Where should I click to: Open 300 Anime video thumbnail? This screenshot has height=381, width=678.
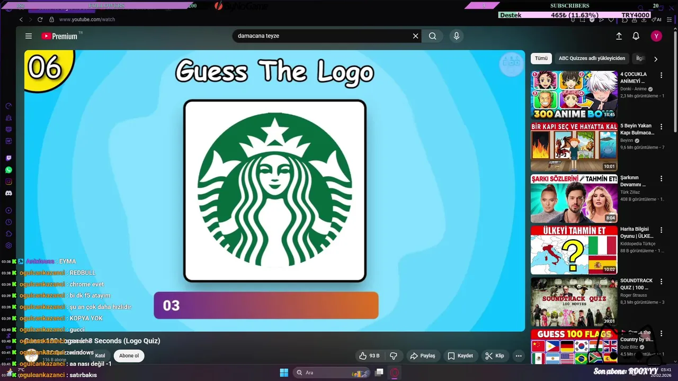(574, 95)
